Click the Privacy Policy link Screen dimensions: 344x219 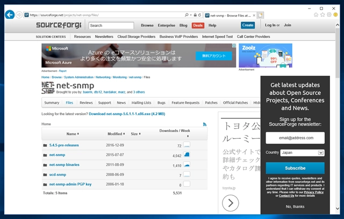point(313,192)
